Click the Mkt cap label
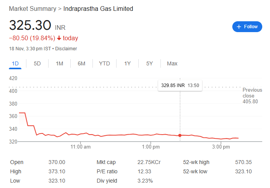 point(106,162)
